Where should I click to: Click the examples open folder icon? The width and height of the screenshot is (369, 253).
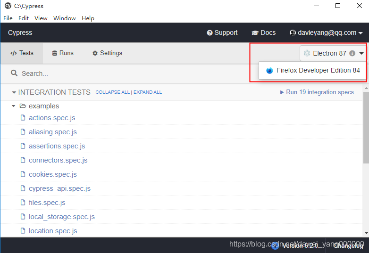click(x=23, y=106)
